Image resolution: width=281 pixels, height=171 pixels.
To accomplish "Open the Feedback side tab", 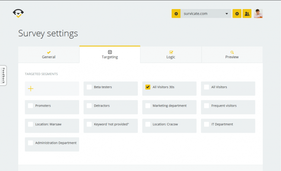I will pos(3,76).
